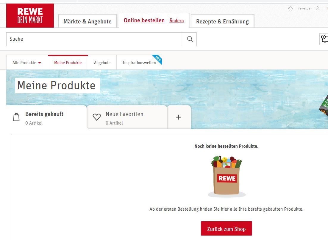Switch to Rezepte & Ernährung tab
This screenshot has width=328, height=240.
point(222,21)
